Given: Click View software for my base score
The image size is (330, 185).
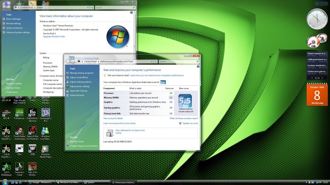Looking at the screenshot, I should [x=130, y=132].
